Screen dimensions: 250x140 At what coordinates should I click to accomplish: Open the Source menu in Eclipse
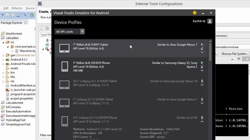point(30,8)
